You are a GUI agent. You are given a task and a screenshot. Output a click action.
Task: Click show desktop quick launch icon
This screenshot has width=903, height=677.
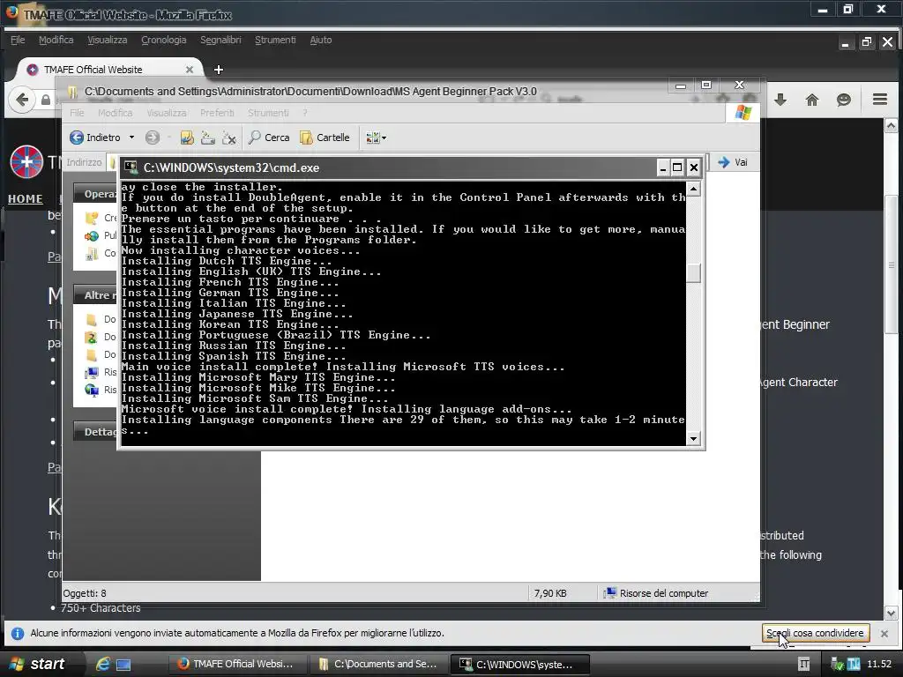[x=123, y=665]
